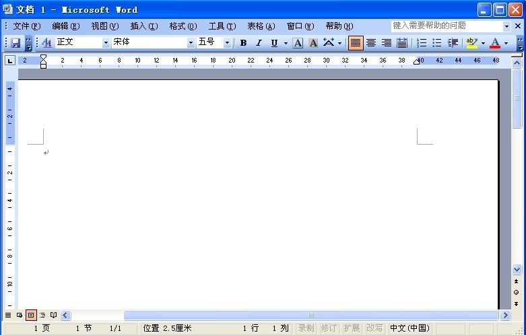Image resolution: width=526 pixels, height=335 pixels.
Task: Open character scaling dropdown arrow
Action: coord(339,43)
